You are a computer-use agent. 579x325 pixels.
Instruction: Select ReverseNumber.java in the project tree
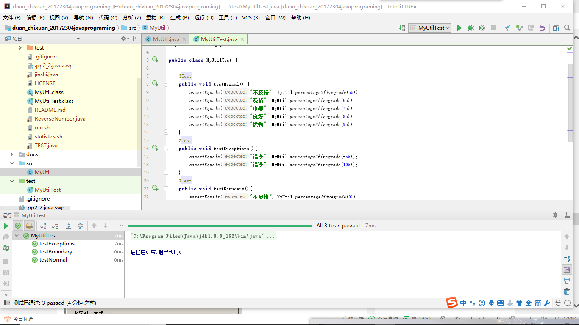point(60,119)
